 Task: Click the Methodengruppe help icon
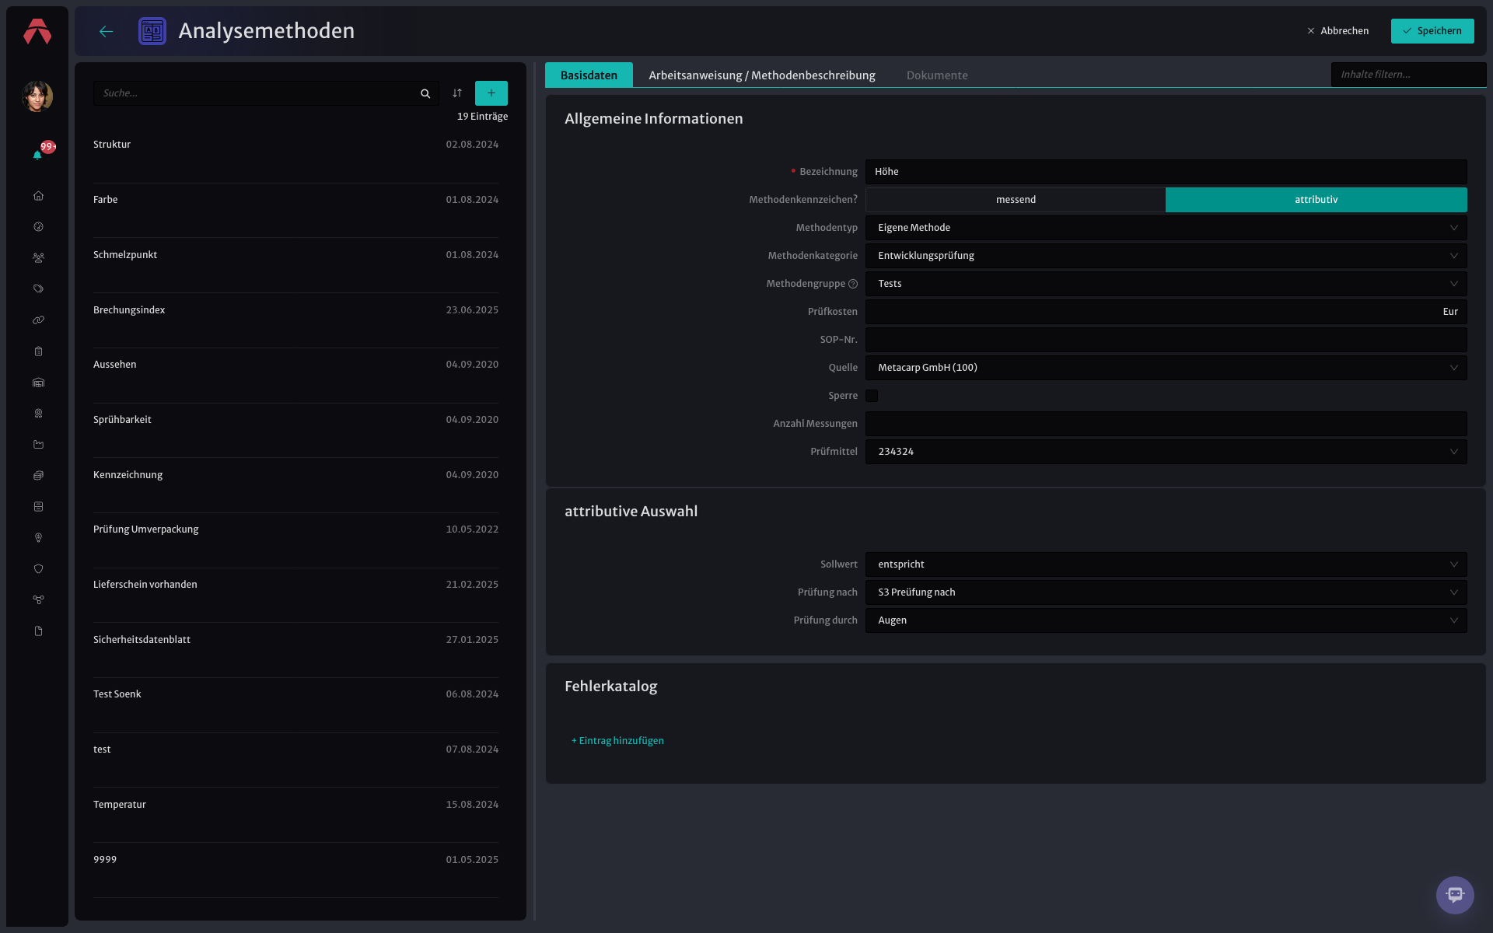(853, 284)
